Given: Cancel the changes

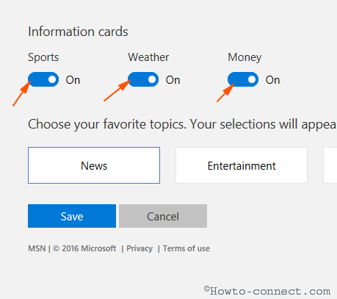Looking at the screenshot, I should [163, 216].
